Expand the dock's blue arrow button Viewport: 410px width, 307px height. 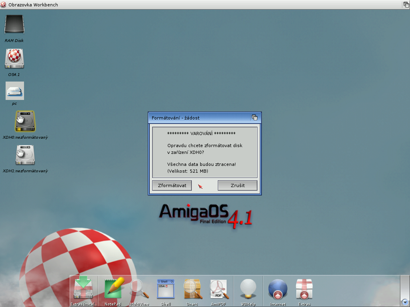tap(405, 302)
